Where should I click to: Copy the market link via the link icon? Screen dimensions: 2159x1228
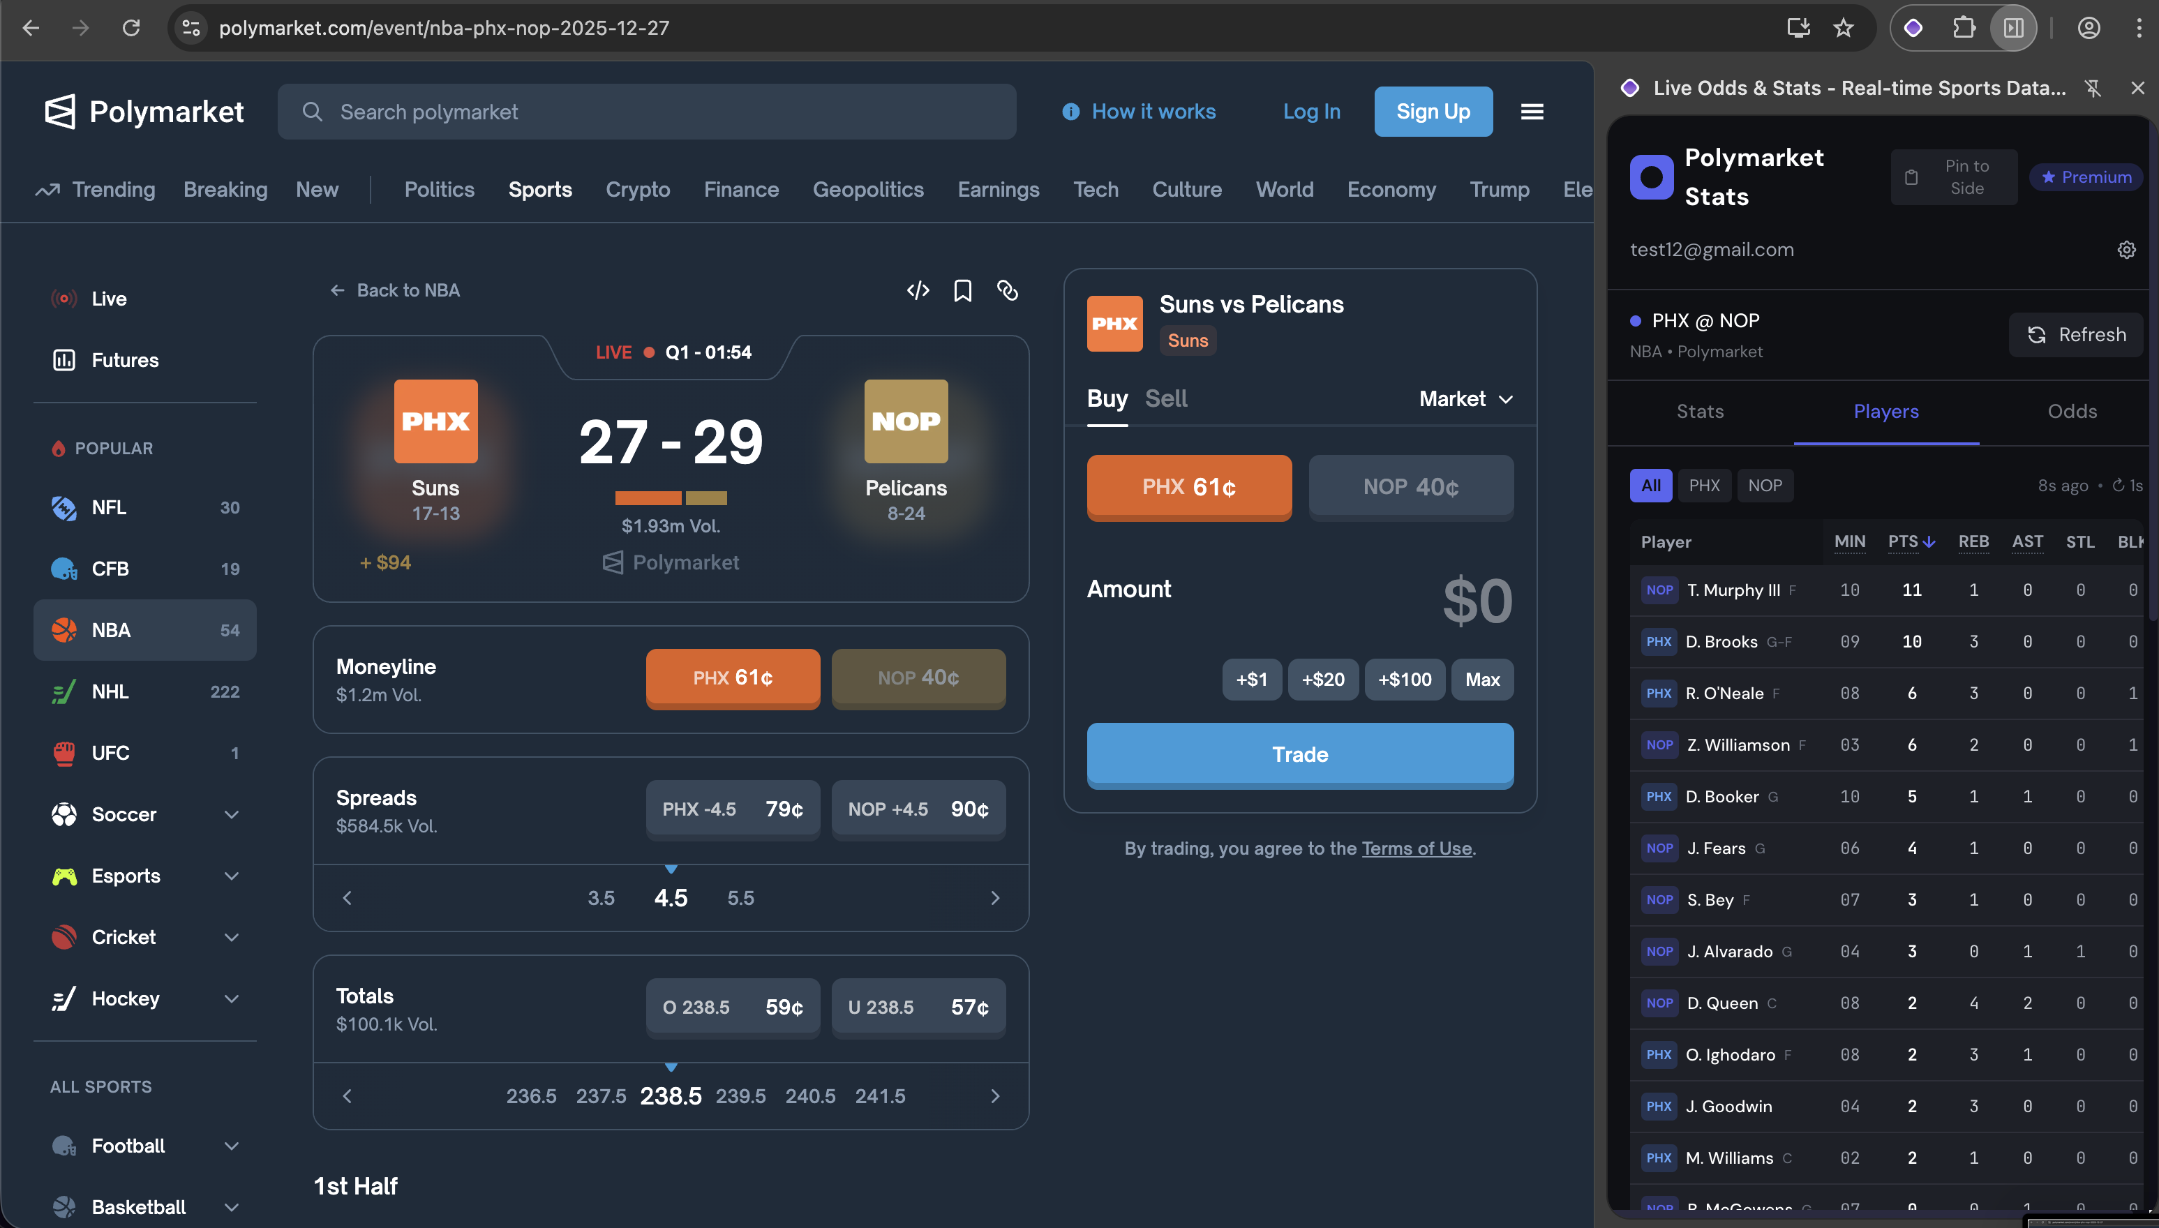pyautogui.click(x=1008, y=290)
